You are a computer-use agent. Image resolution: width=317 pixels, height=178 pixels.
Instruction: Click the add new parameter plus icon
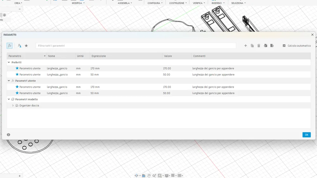pyautogui.click(x=245, y=46)
